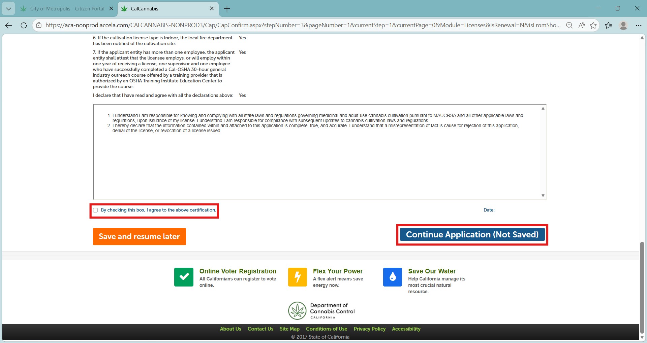Open Privacy Policy footer link
The width and height of the screenshot is (647, 343).
pos(369,329)
